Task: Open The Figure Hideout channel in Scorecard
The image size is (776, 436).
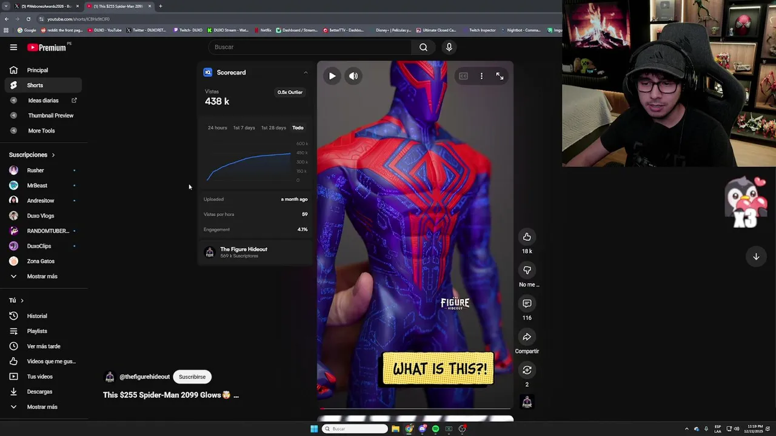Action: pyautogui.click(x=244, y=249)
